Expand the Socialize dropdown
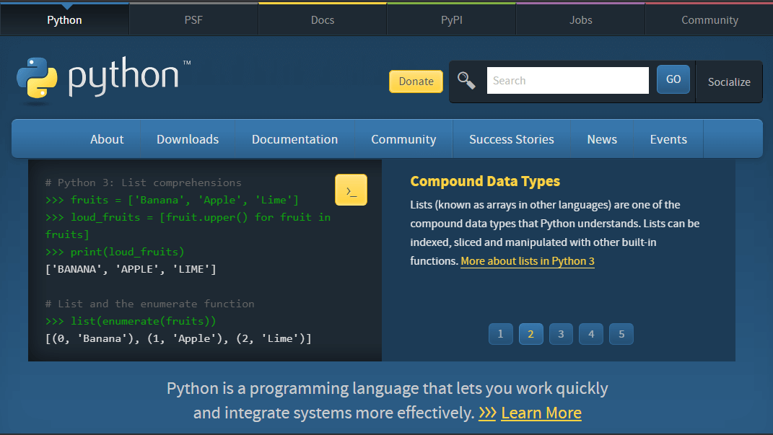This screenshot has height=435, width=773. point(729,82)
